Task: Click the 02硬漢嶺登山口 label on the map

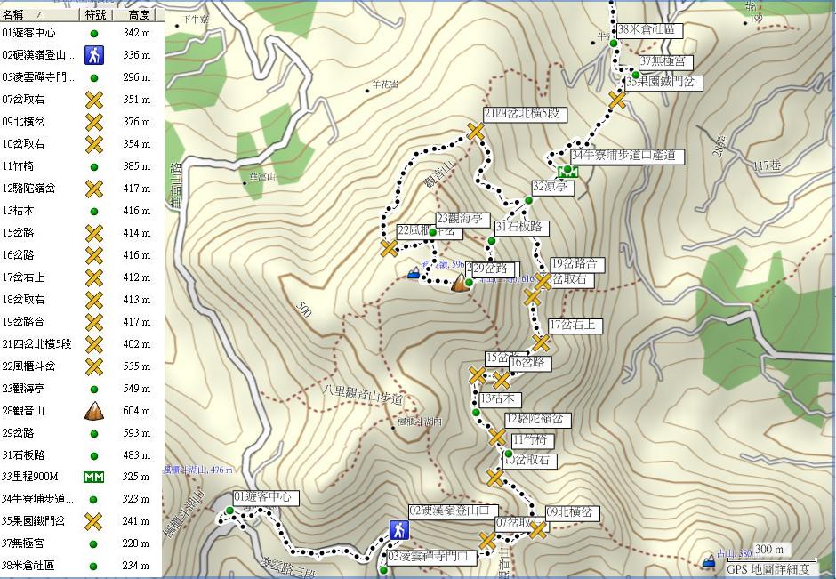Action: click(x=454, y=511)
